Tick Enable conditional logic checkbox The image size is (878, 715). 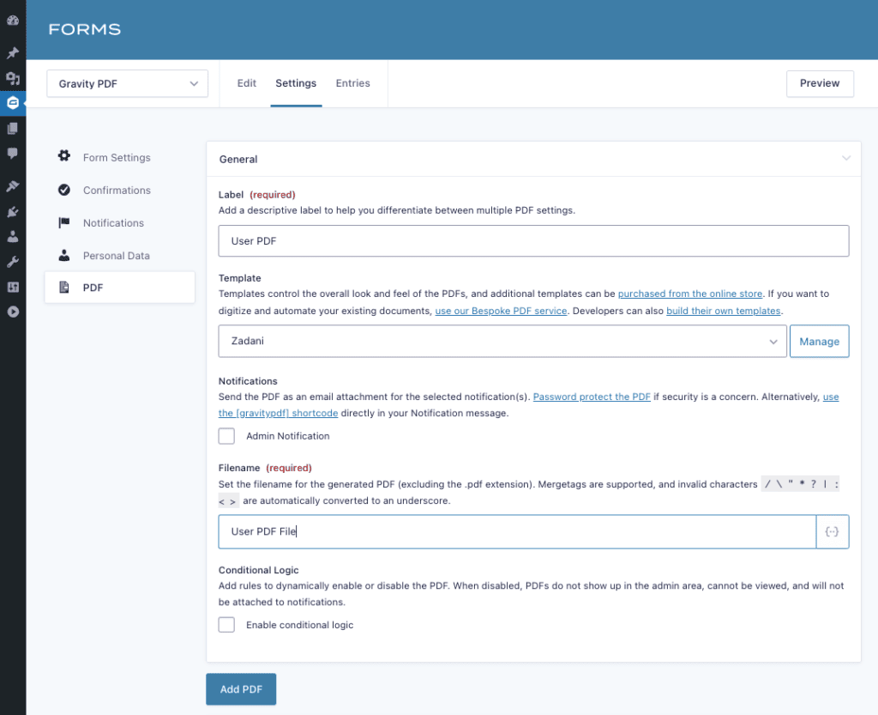226,625
